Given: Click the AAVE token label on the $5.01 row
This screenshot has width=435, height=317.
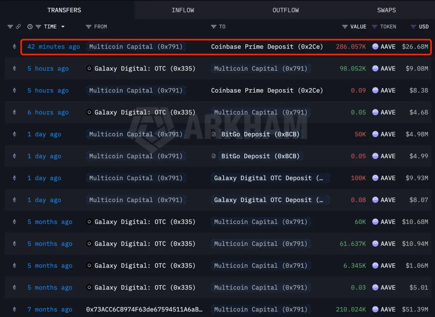Looking at the screenshot, I should point(388,287).
